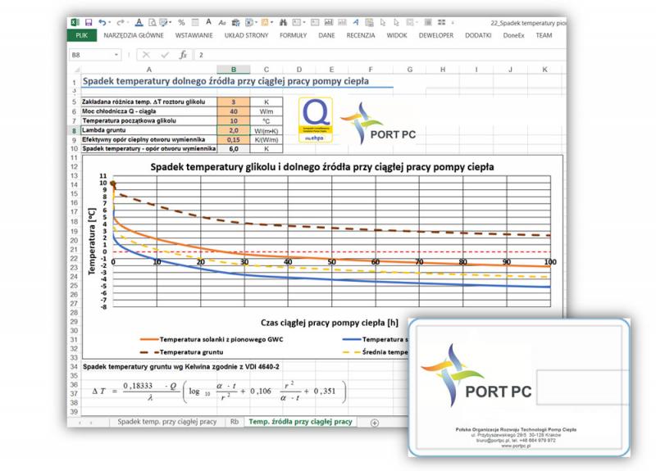This screenshot has width=656, height=471.
Task: Click the Undo arrow icon
Action: click(x=101, y=22)
